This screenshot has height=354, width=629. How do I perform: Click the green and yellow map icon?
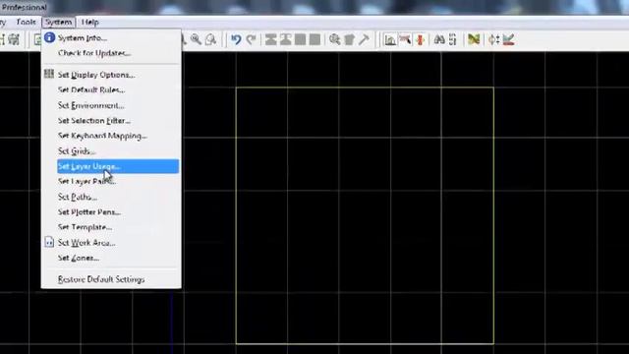pyautogui.click(x=474, y=39)
